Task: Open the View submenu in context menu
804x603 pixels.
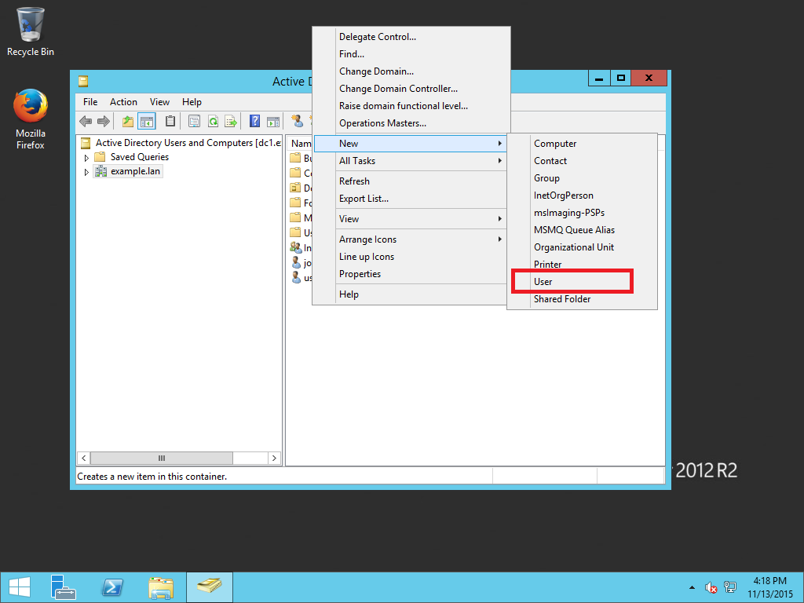Action: [x=410, y=219]
